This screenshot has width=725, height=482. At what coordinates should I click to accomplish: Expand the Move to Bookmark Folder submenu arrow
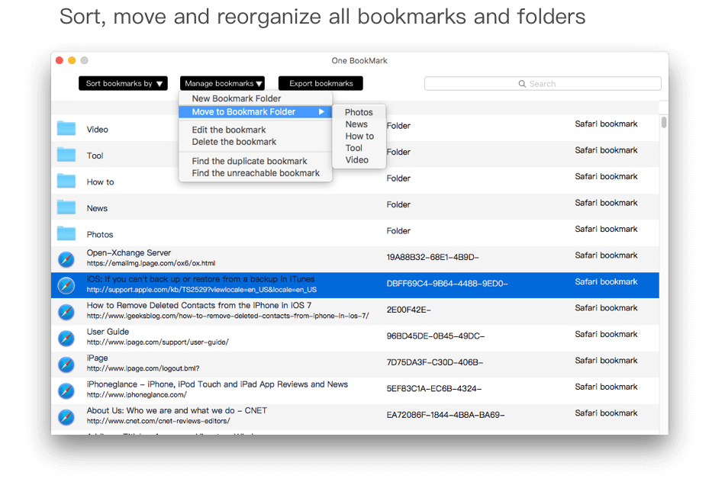(x=321, y=112)
